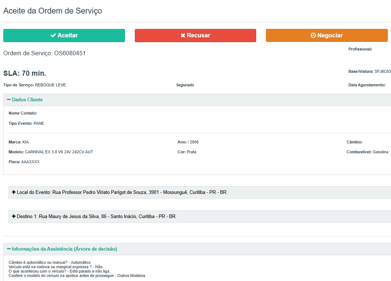Collapse Informações da Assistência decision tree panel
This screenshot has height=281, width=391.
64,249
